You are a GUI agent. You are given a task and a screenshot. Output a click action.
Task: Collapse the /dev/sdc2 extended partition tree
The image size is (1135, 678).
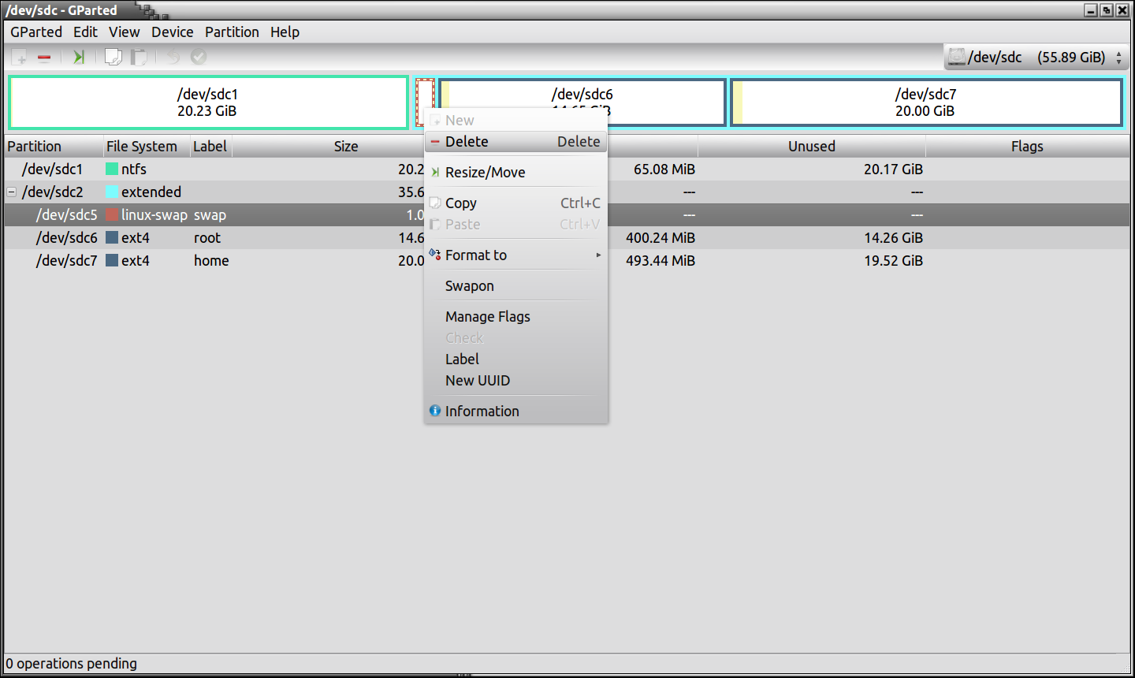coord(12,192)
